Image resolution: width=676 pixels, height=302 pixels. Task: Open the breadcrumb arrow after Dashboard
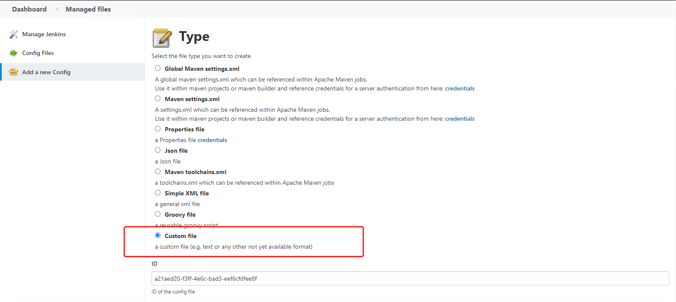(57, 9)
